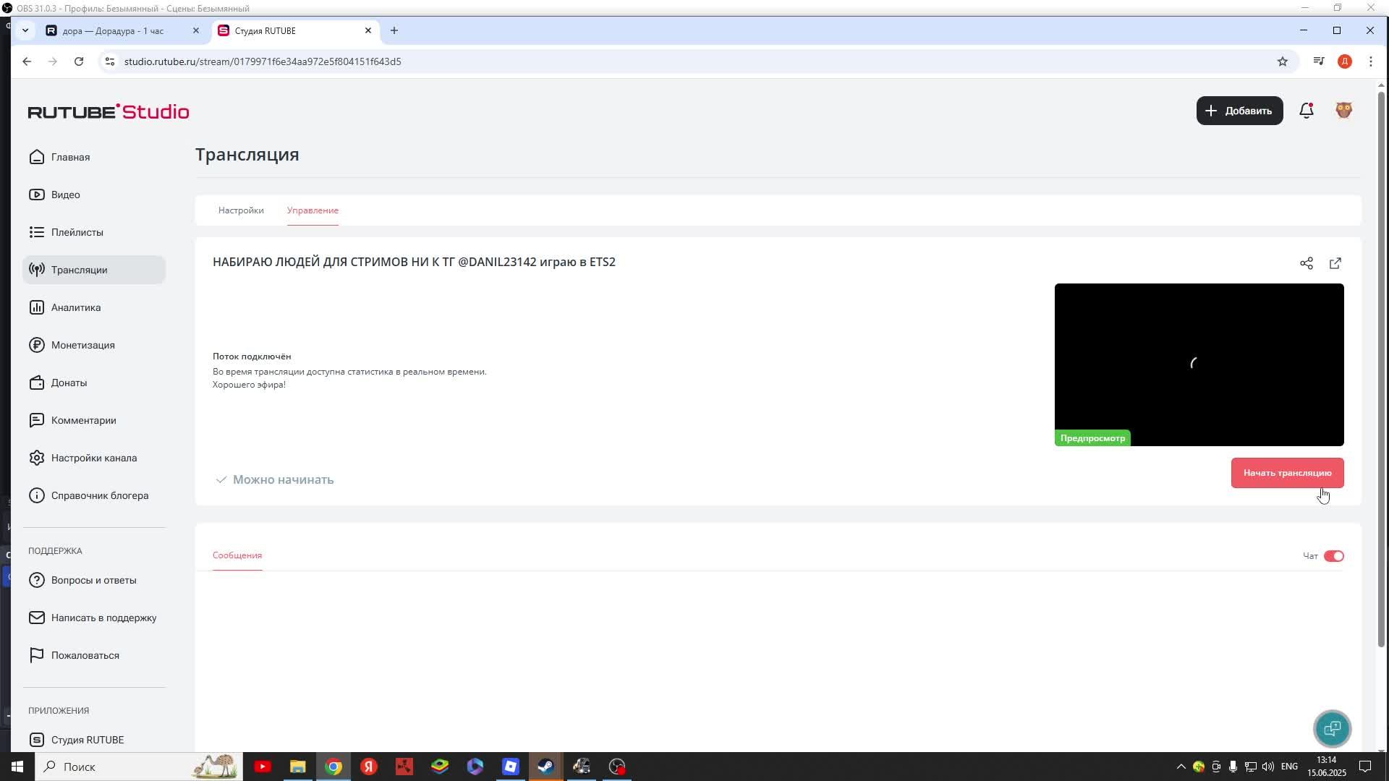Click ENG language indicator
The height and width of the screenshot is (781, 1389).
(x=1289, y=767)
